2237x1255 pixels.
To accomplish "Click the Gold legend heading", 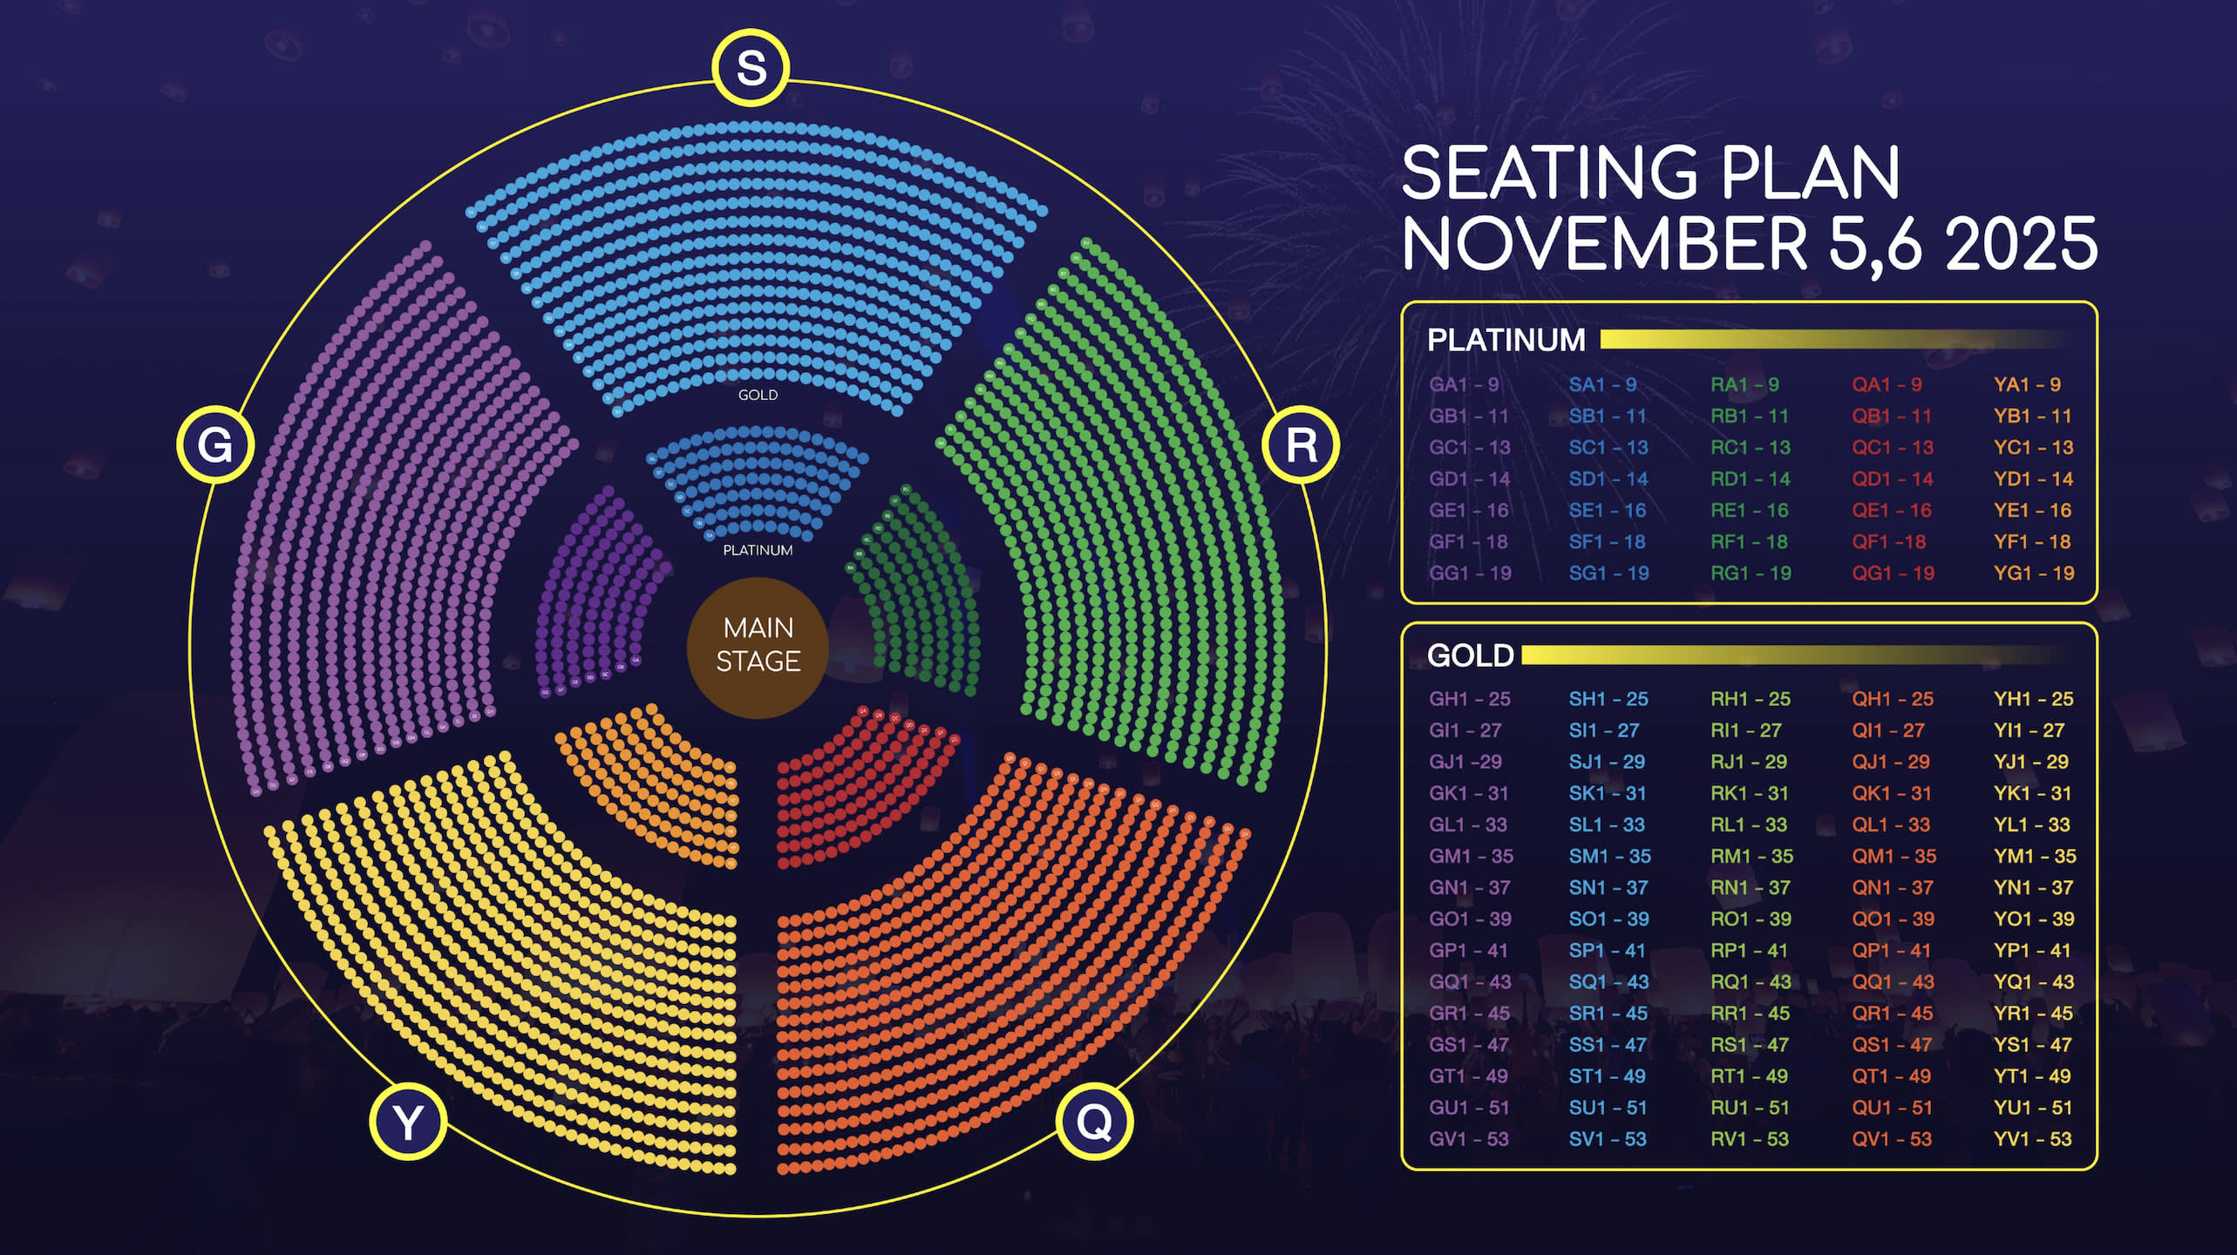I will [x=1470, y=655].
